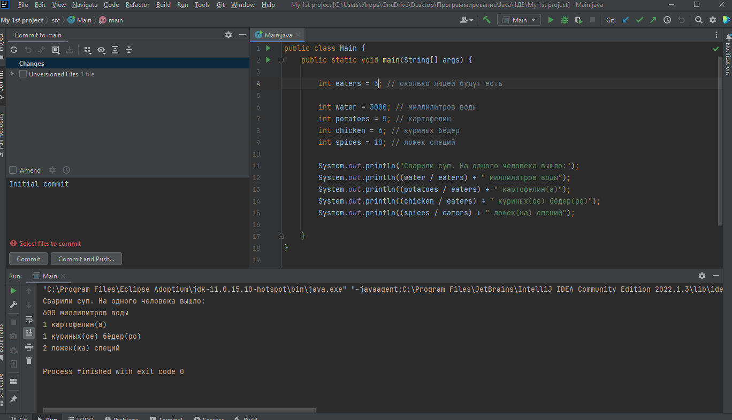Push changes using the green Git arrow
The width and height of the screenshot is (732, 420).
pyautogui.click(x=652, y=19)
